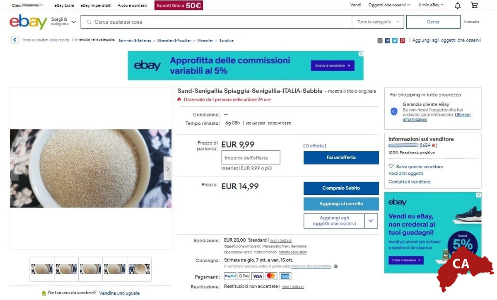497x300 pixels.
Task: Click the Fai un'offerta button
Action: tap(341, 157)
